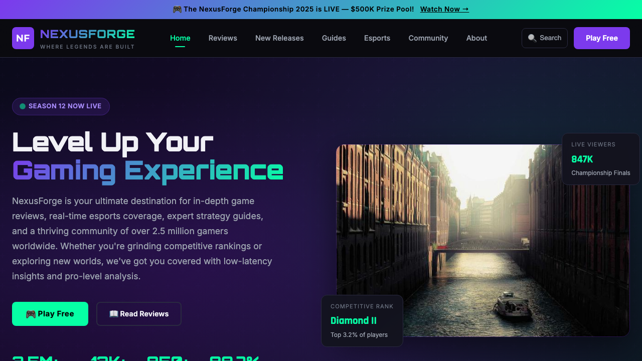Click the controller emoji in the championship banner
This screenshot has width=642, height=361.
[x=178, y=9]
